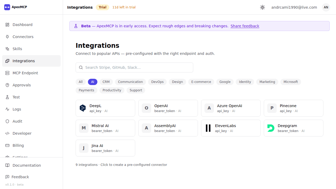Click the Feedback message icon

[x=7, y=177]
